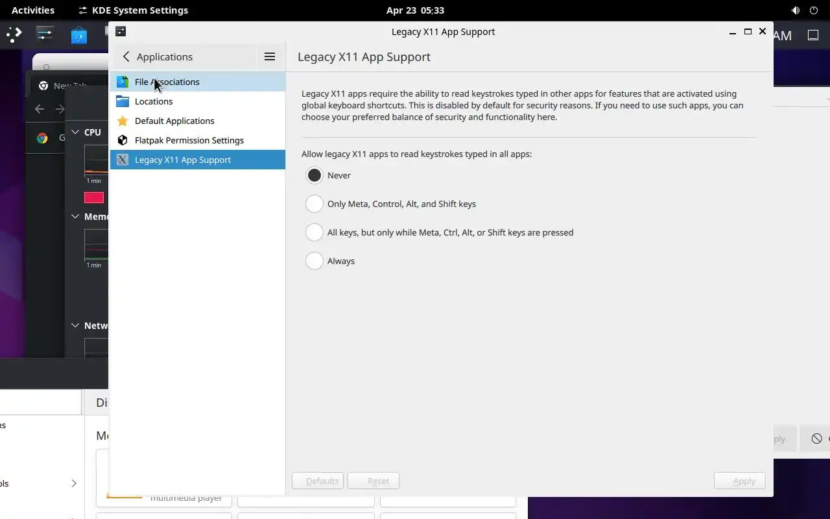Open the Activities overview
The image size is (830, 519).
[x=33, y=10]
